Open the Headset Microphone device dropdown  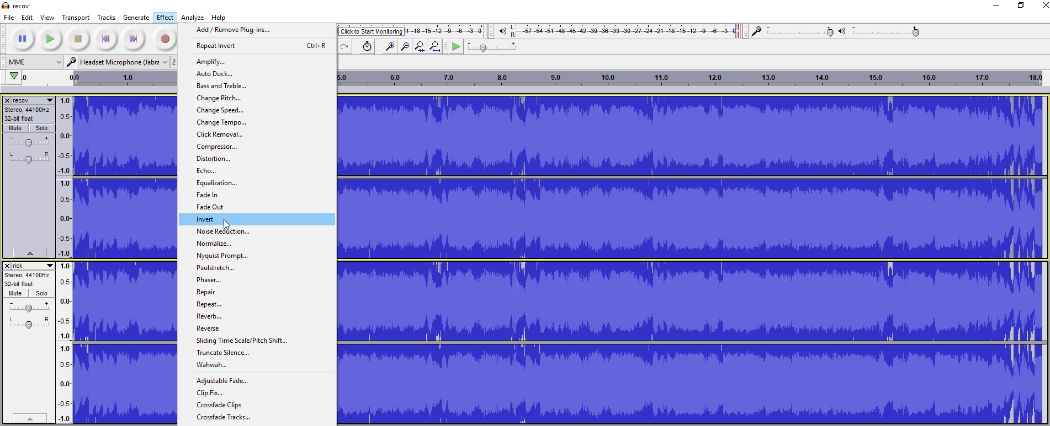click(x=123, y=62)
